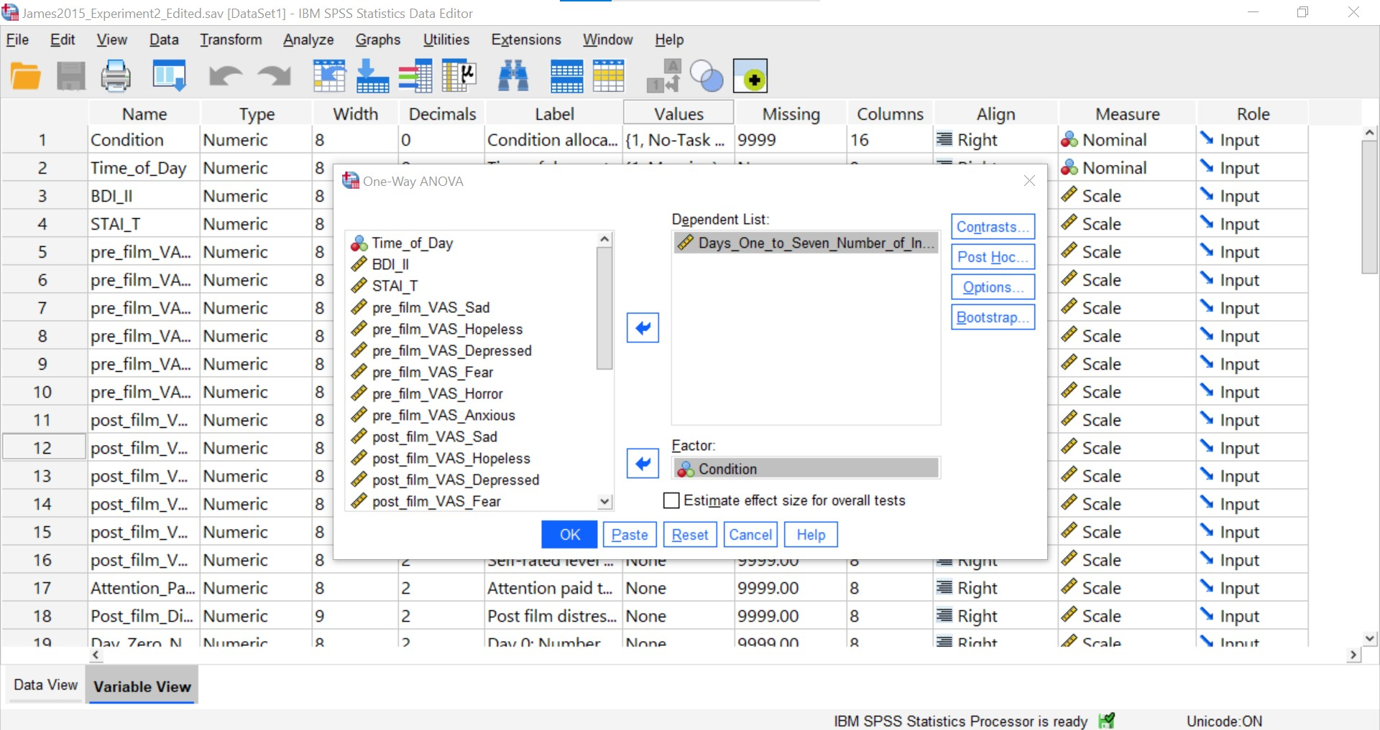
Task: Open Post Hoc tests dialog
Action: click(993, 257)
